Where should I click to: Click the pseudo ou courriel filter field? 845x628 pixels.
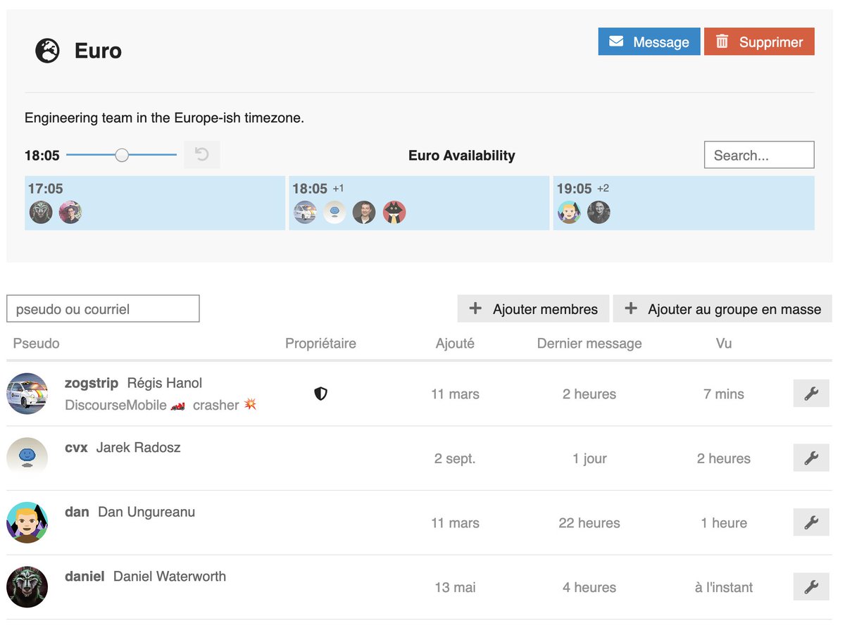[103, 309]
